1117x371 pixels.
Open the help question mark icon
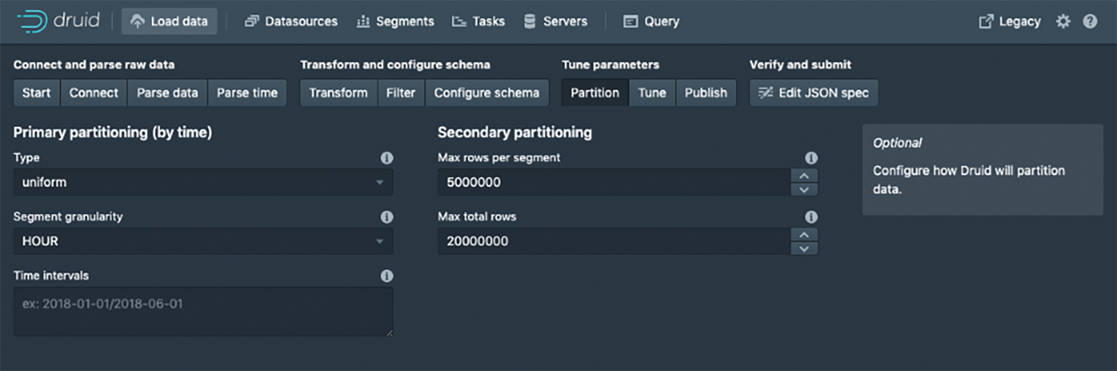[x=1090, y=21]
